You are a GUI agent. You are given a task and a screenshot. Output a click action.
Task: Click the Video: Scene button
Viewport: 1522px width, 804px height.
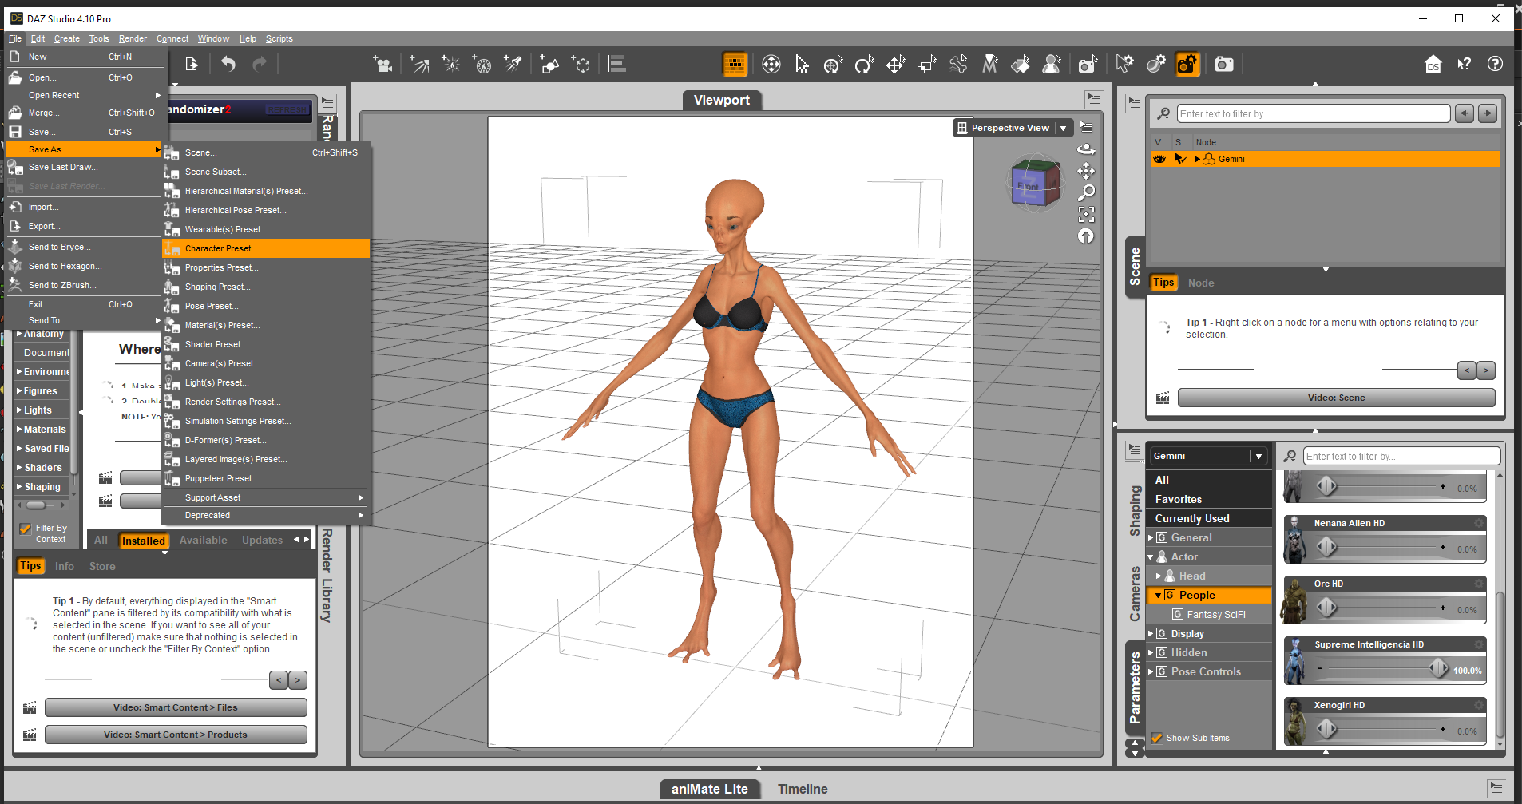pyautogui.click(x=1336, y=398)
